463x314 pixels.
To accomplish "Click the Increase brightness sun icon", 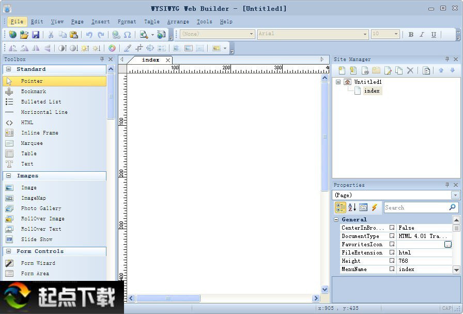I will pyautogui.click(x=85, y=48).
